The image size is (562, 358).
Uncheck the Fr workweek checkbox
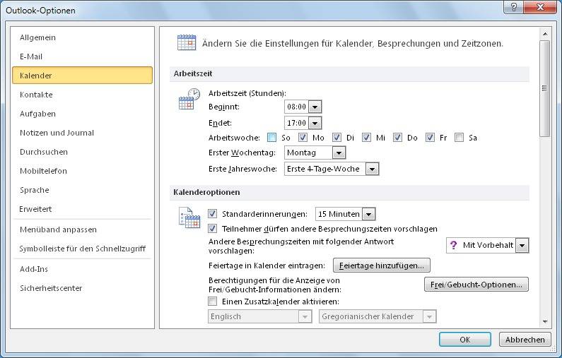tap(430, 138)
